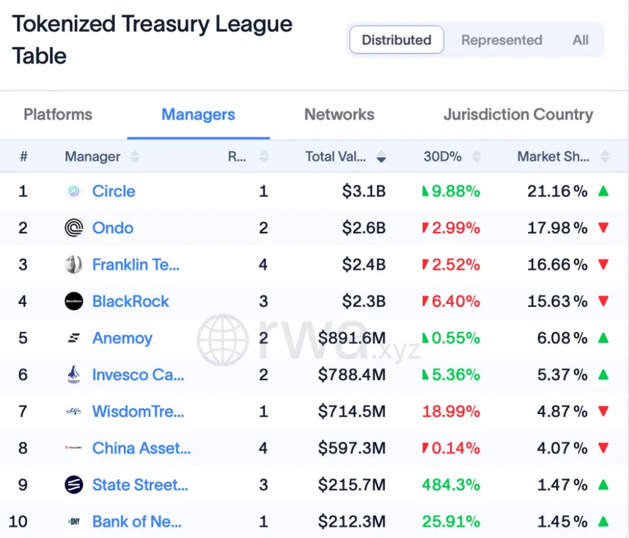Click the 18.99% 30-day change value
The width and height of the screenshot is (629, 538).
coord(451,412)
